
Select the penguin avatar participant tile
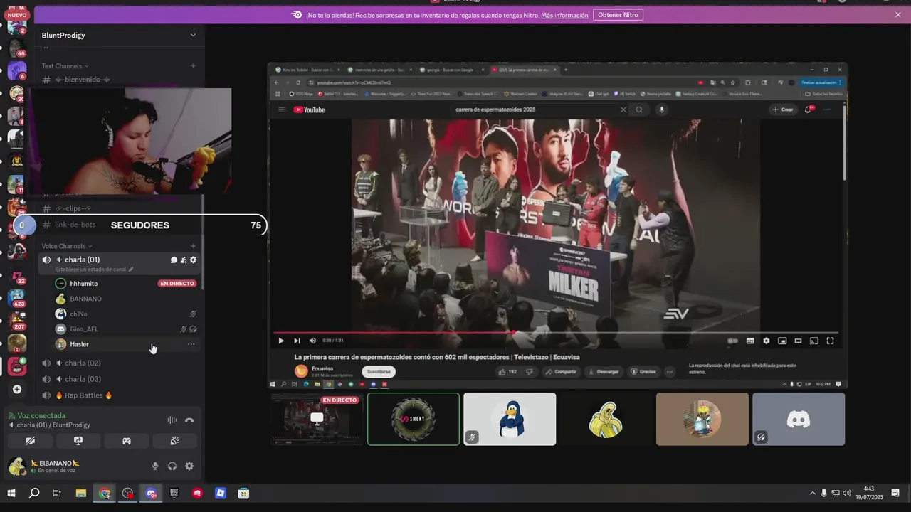[x=510, y=420]
